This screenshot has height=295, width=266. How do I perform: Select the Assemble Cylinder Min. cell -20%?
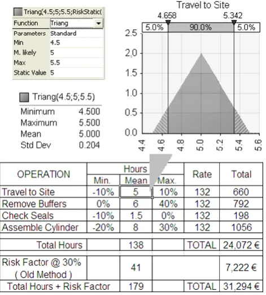(103, 228)
